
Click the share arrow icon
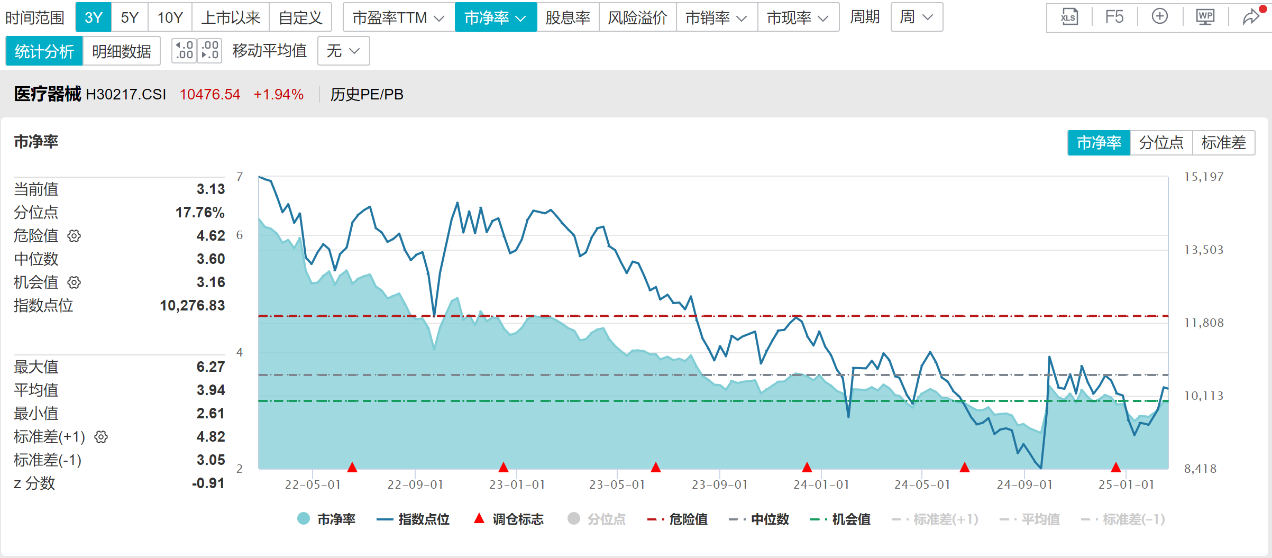[1251, 17]
